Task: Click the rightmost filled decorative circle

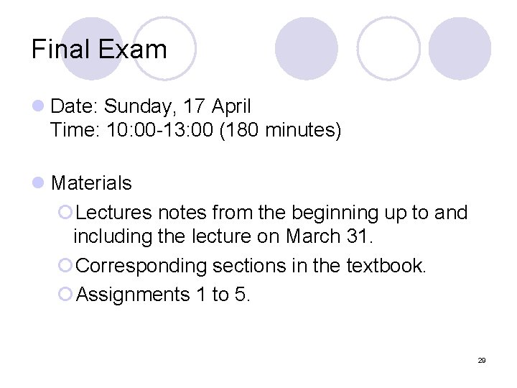Action: (460, 49)
